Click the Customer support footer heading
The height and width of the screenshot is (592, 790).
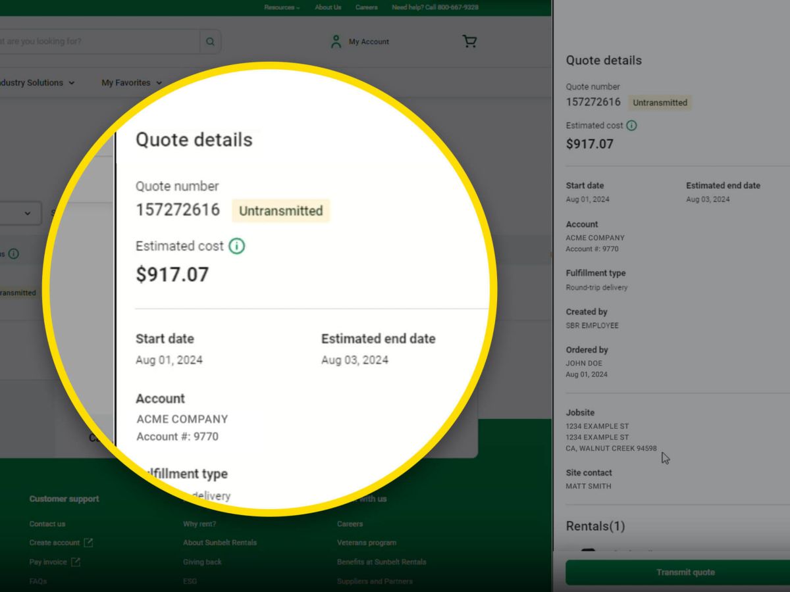(x=64, y=499)
